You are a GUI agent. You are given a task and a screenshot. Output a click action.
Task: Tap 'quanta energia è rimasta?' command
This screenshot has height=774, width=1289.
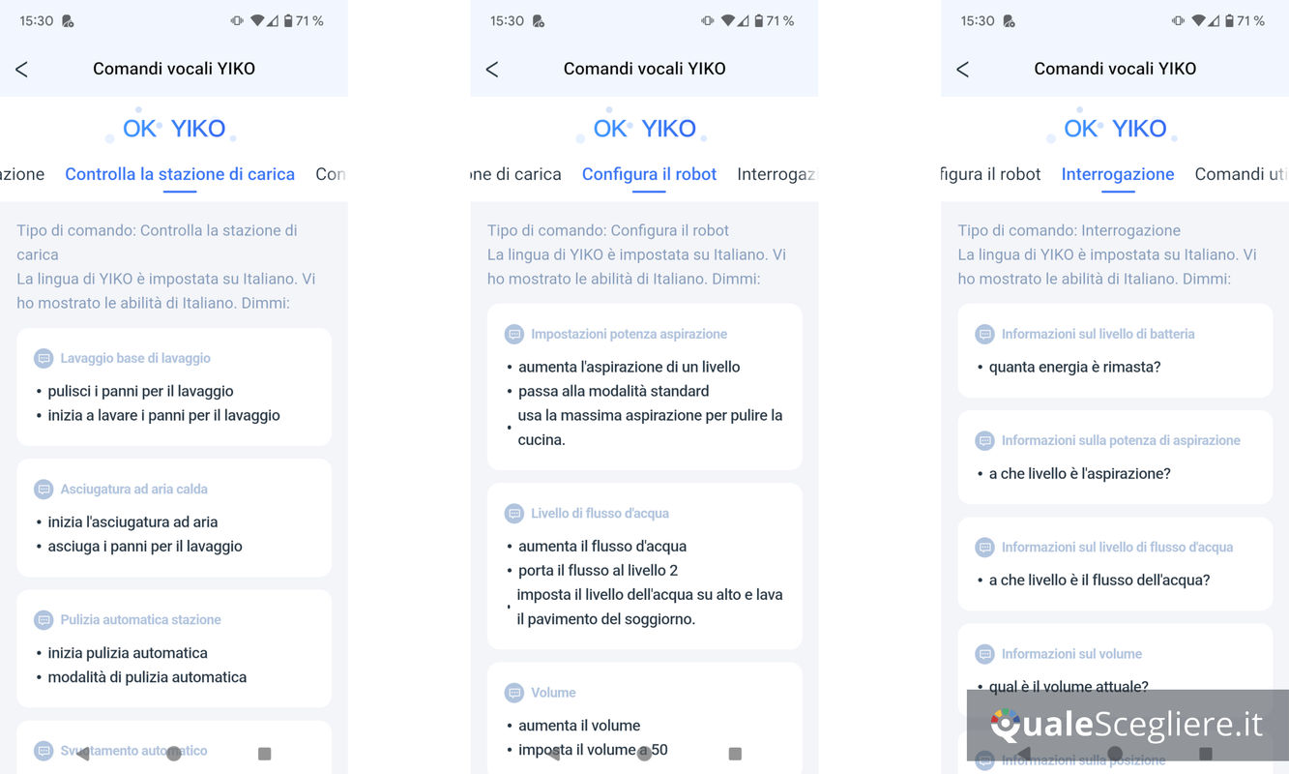(1075, 367)
